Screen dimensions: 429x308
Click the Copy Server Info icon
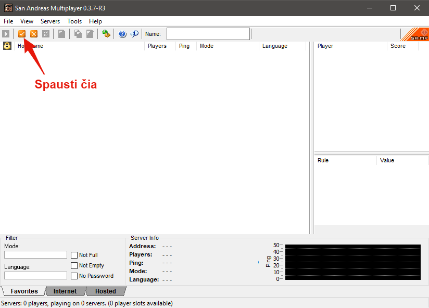click(78, 34)
